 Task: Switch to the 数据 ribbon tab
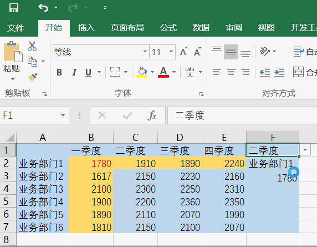[201, 28]
